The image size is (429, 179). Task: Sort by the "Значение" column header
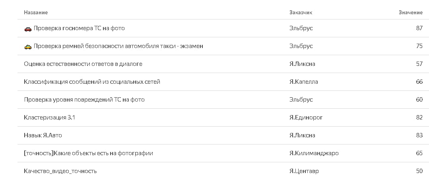[x=411, y=13]
